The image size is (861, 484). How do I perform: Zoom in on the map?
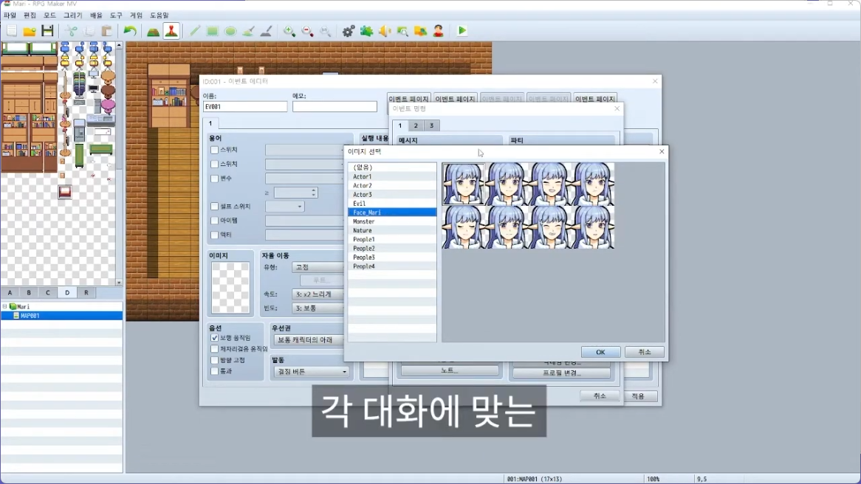click(289, 31)
